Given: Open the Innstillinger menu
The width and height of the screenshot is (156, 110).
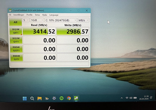Looking at the screenshot, I should pyautogui.click(x=19, y=15).
